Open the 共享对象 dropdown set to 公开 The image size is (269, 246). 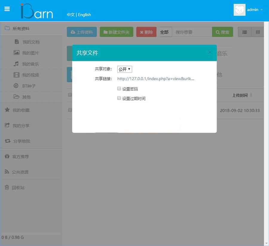[x=124, y=69]
